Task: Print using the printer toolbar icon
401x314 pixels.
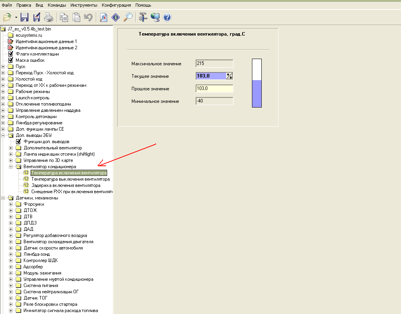Action: (x=48, y=17)
